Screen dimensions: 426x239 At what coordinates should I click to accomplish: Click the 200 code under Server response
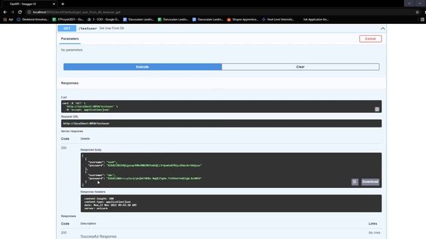(64, 148)
